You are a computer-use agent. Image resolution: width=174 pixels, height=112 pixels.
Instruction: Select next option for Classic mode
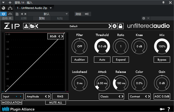(x=123, y=96)
